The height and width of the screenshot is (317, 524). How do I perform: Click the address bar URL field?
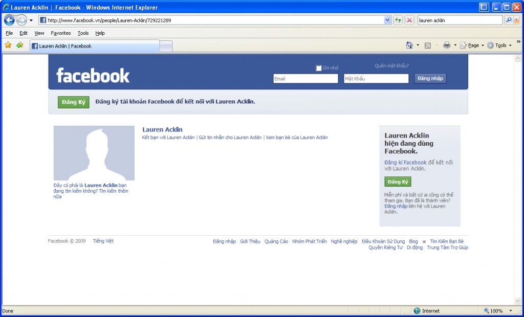214,20
